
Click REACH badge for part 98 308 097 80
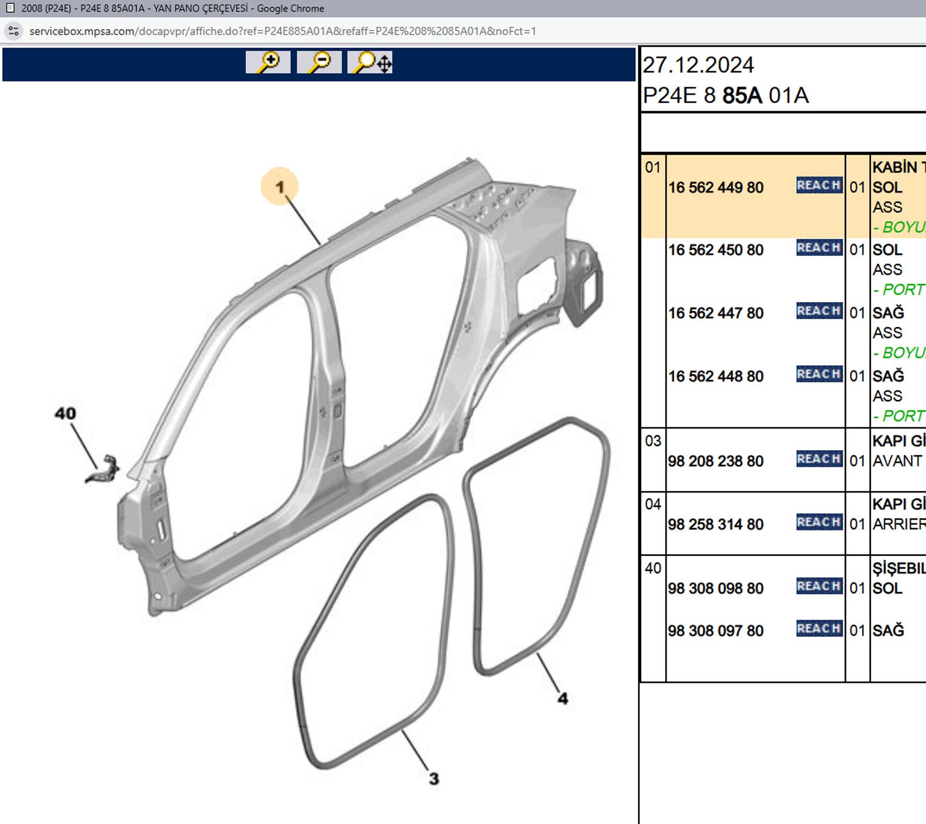pos(819,629)
